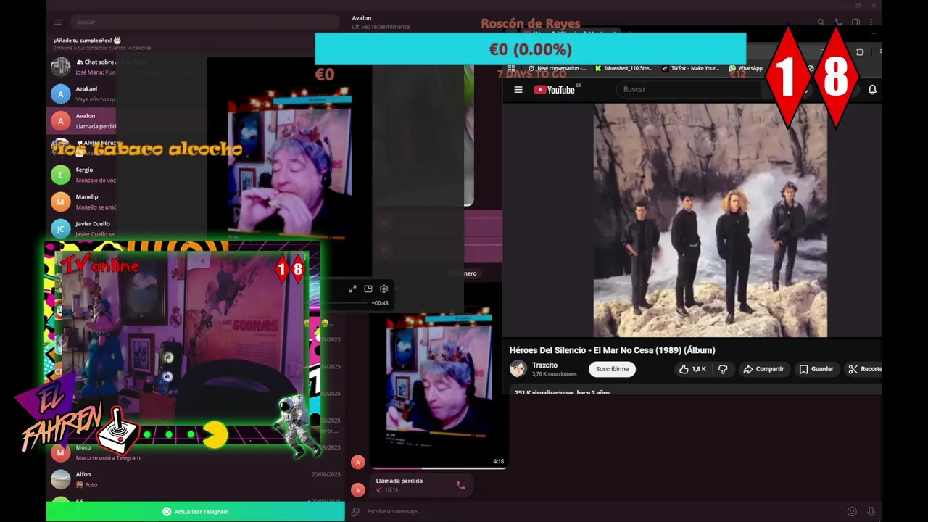The image size is (928, 522).
Task: Switch video to picture-in-picture mode
Action: [368, 289]
